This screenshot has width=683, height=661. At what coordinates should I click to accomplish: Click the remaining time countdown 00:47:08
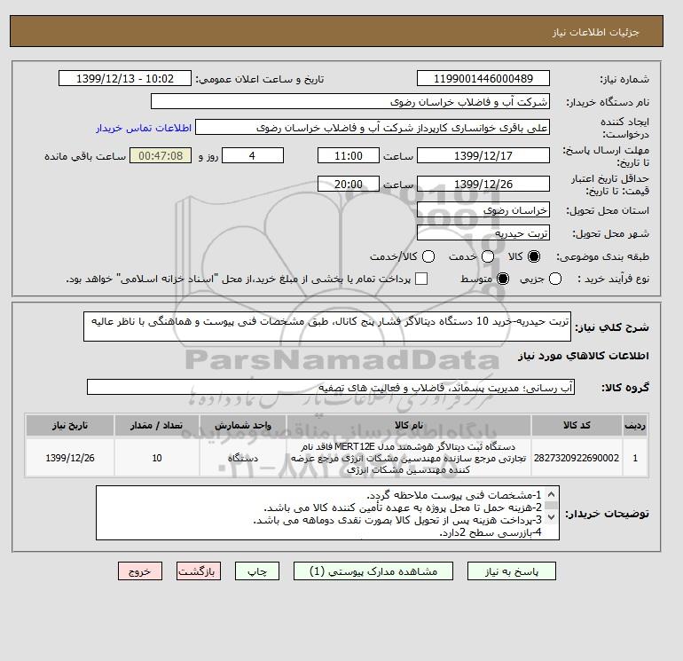(x=161, y=155)
